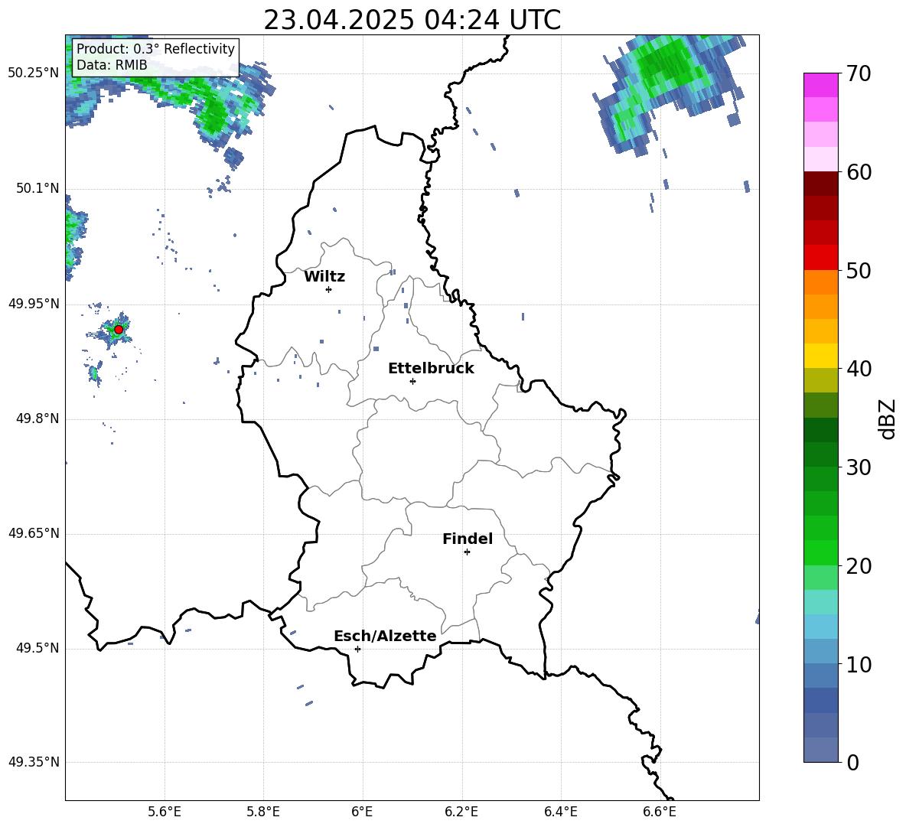
Task: Click the Findel city label
Action: 468,539
